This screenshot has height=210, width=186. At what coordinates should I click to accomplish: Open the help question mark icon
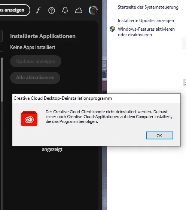(52, 10)
